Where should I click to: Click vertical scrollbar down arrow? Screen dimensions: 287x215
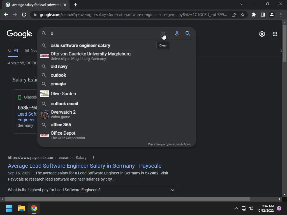tap(284, 194)
